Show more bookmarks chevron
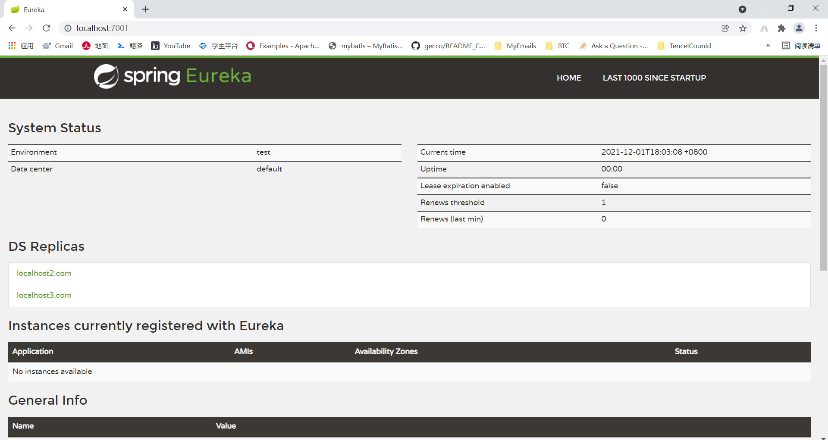The image size is (828, 440). (x=768, y=45)
